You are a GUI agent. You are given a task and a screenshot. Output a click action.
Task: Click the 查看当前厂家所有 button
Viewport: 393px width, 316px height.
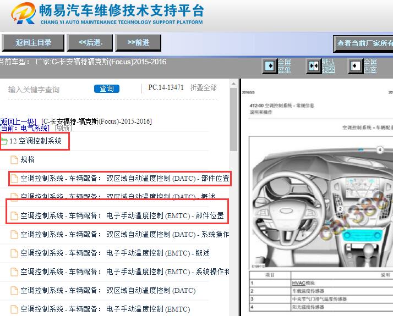pyautogui.click(x=363, y=43)
